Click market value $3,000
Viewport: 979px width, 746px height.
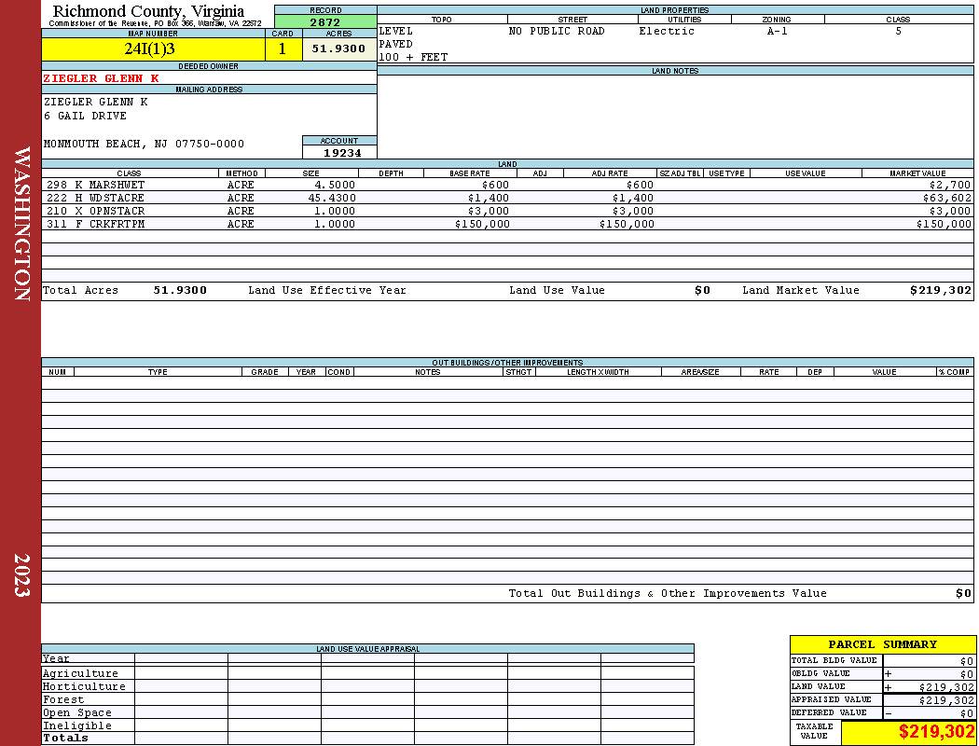[x=950, y=212]
